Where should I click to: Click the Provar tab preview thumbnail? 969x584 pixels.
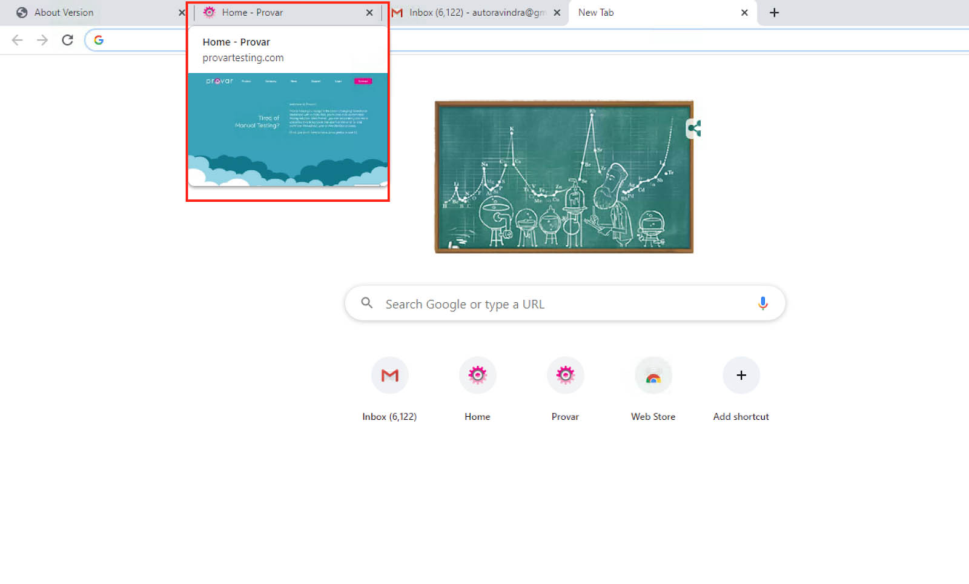pyautogui.click(x=288, y=130)
